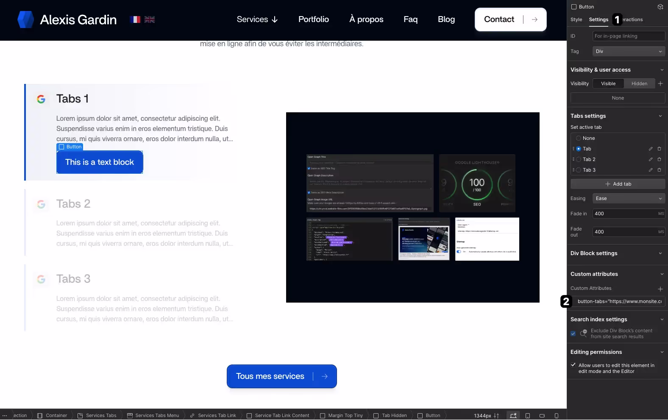Viewport: 668px width, 420px height.
Task: Toggle allow users to edit element checkbox
Action: pyautogui.click(x=573, y=365)
